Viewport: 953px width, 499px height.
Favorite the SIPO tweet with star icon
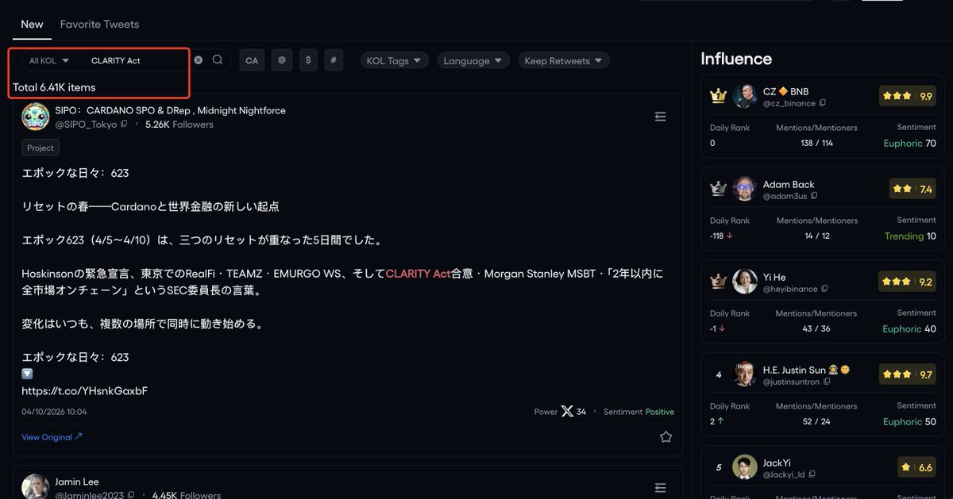pyautogui.click(x=666, y=437)
